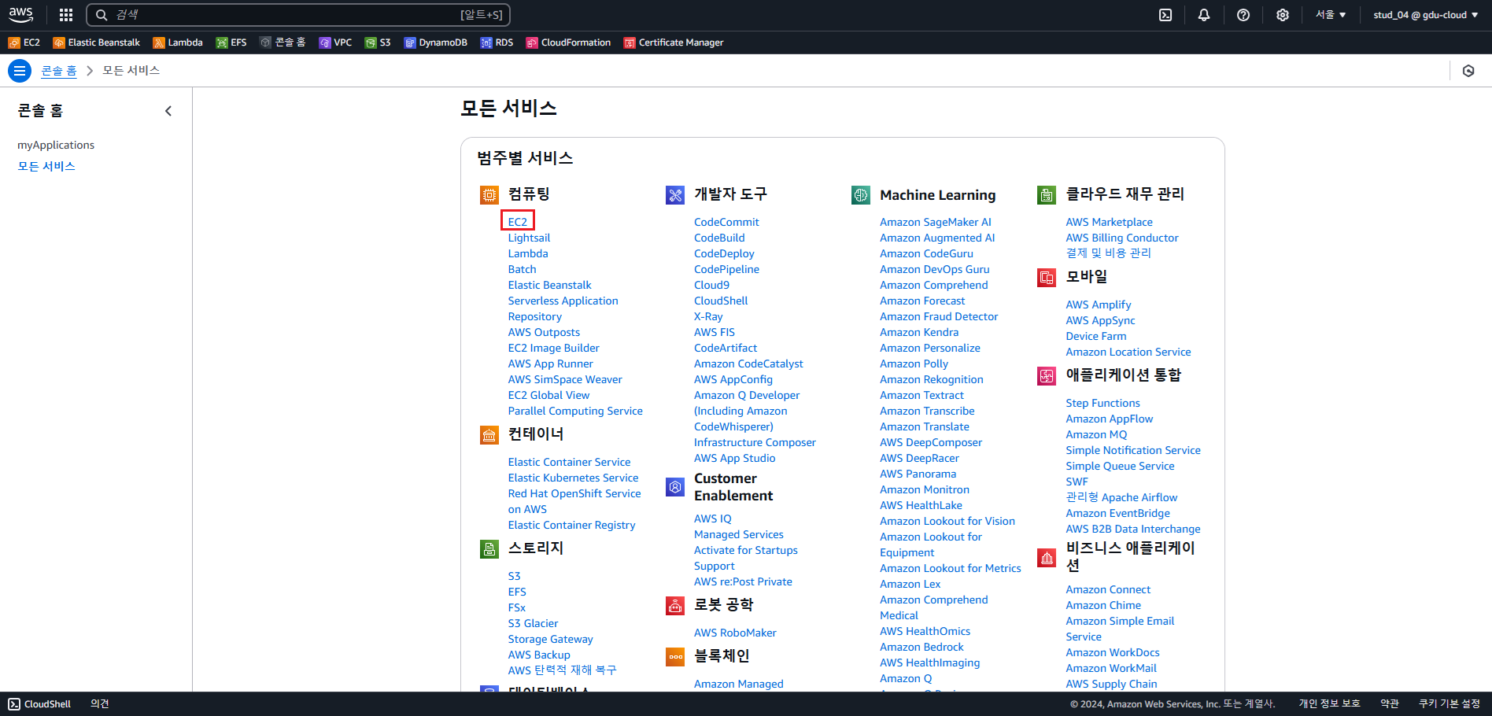Open the help question-mark icon

click(x=1243, y=15)
